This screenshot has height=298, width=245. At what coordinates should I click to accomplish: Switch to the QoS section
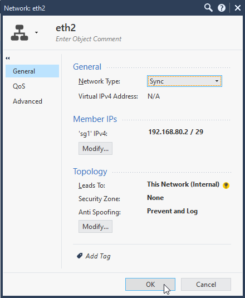click(x=19, y=86)
